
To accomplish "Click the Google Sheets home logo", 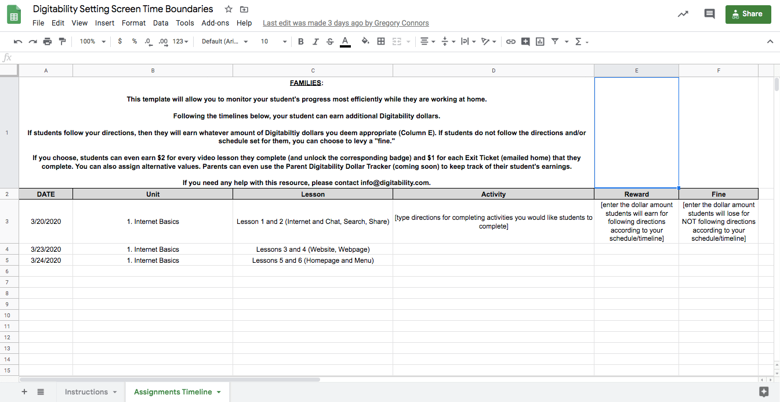I will point(14,15).
